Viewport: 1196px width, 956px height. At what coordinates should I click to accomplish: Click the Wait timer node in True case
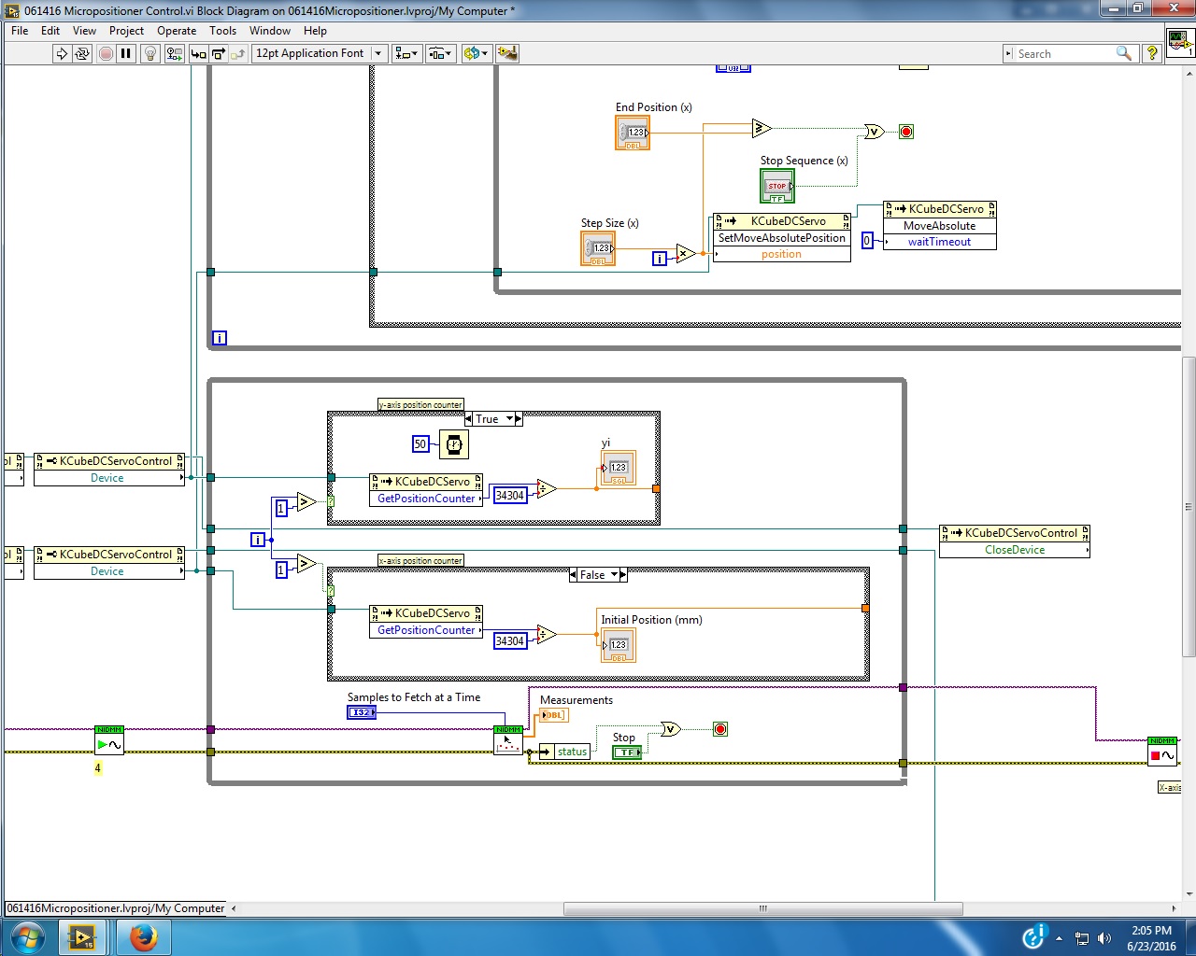click(x=453, y=444)
